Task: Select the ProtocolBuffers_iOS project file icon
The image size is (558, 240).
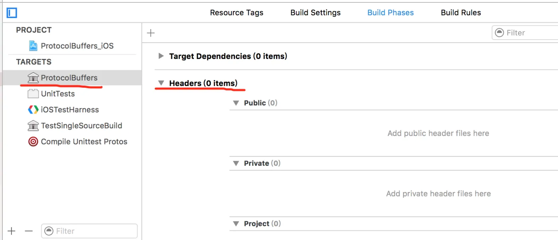Action: tap(33, 46)
